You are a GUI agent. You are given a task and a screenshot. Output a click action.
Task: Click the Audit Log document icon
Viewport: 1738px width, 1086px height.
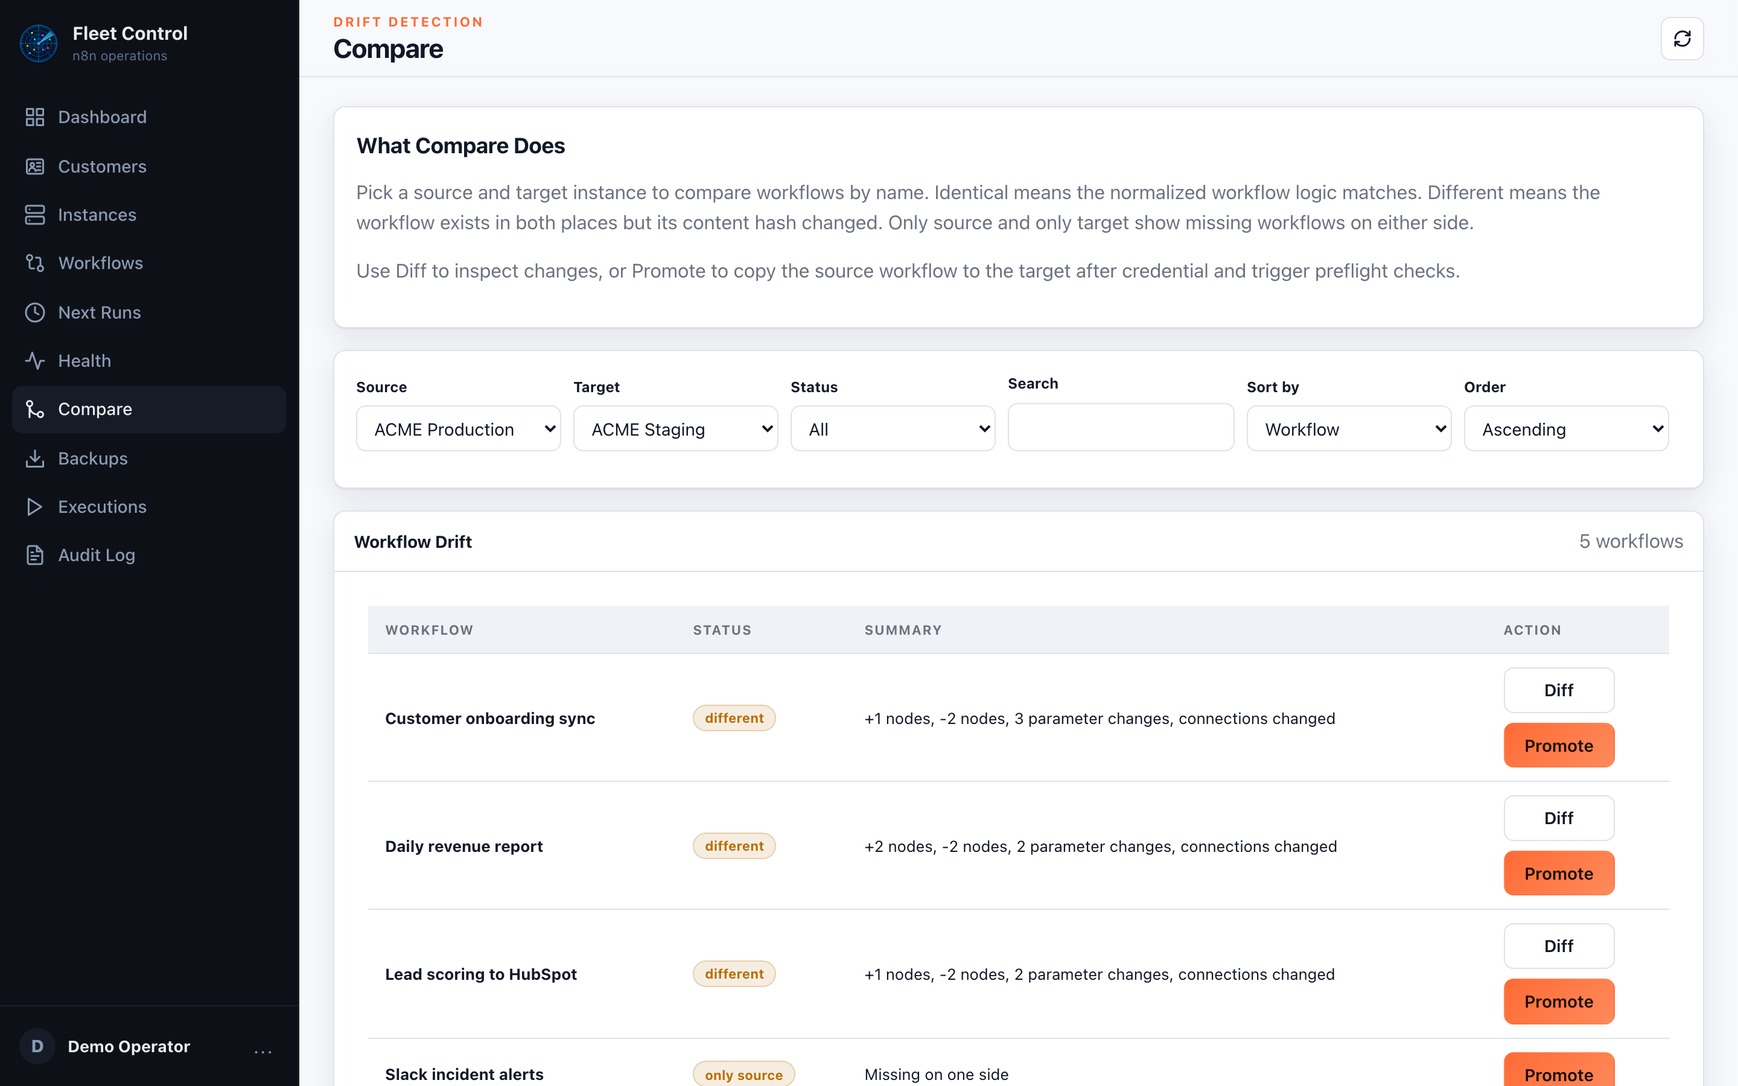(34, 555)
